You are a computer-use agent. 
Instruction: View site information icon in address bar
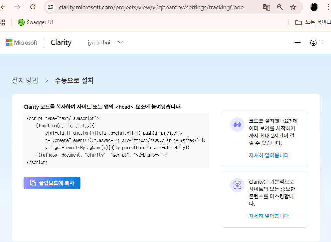(51, 7)
